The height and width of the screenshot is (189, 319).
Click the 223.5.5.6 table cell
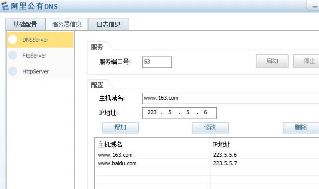pos(225,155)
